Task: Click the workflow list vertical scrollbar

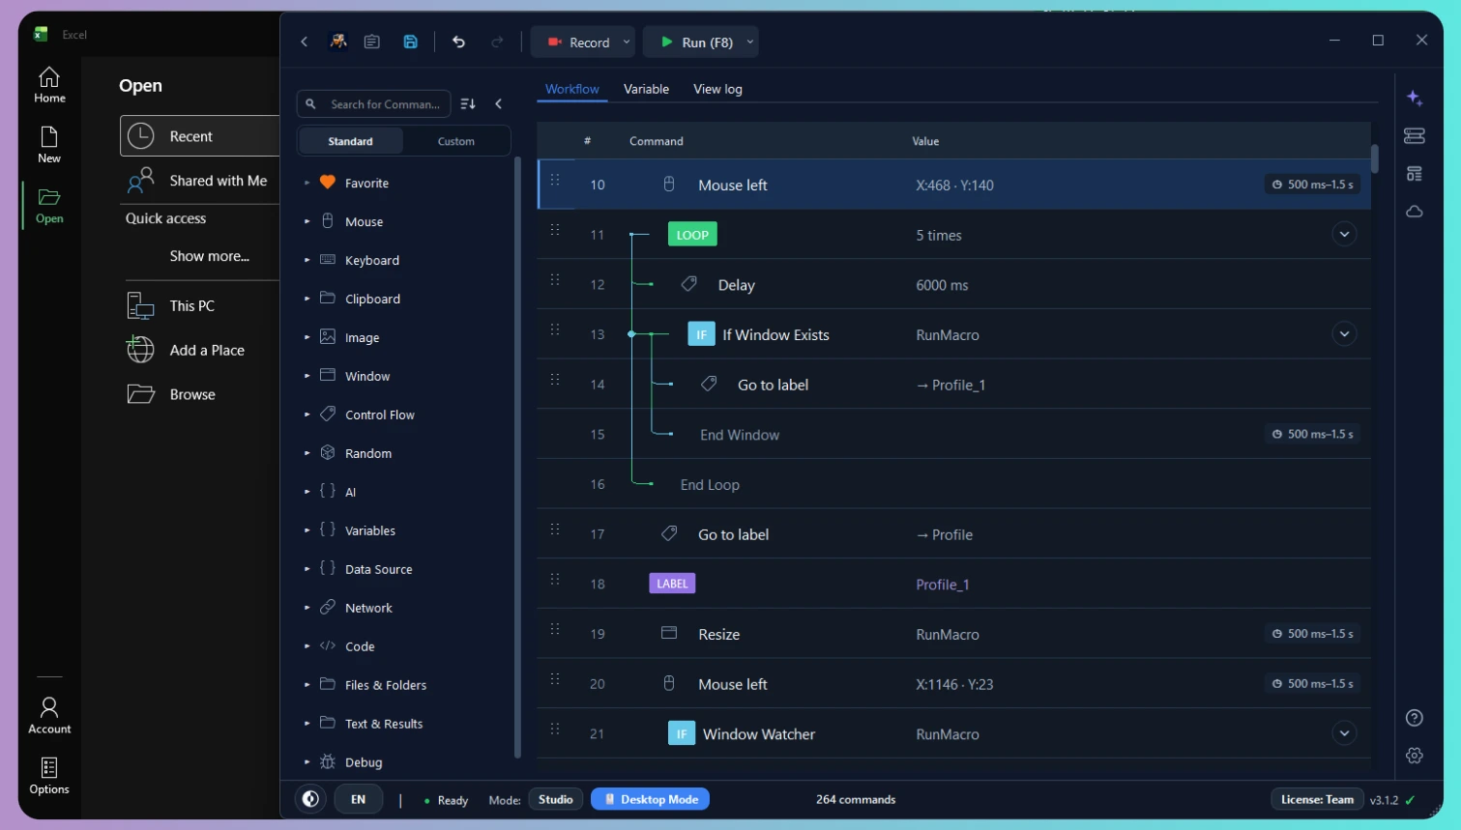Action: point(1375,158)
